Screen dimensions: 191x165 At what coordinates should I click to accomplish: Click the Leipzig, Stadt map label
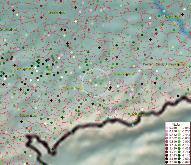pos(57,12)
